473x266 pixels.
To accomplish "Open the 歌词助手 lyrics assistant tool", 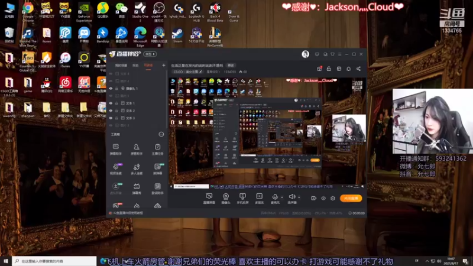I will (157, 189).
